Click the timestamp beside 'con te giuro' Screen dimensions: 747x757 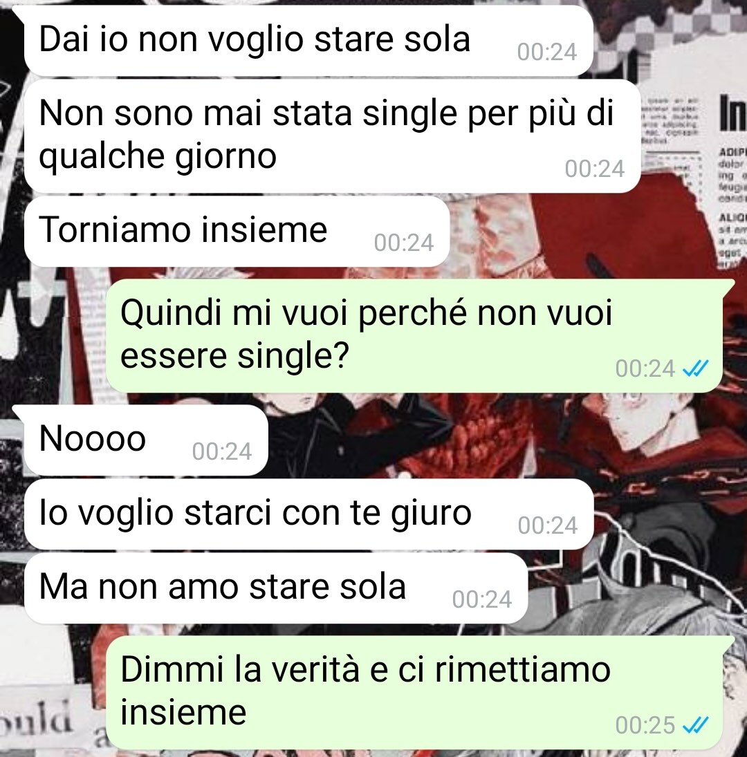click(548, 525)
